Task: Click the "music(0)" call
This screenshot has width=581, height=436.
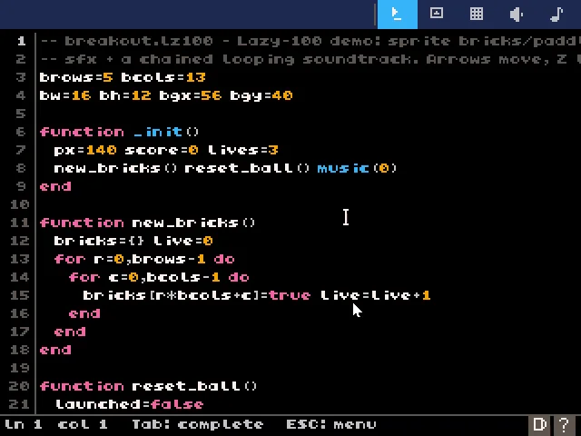Action: click(357, 168)
